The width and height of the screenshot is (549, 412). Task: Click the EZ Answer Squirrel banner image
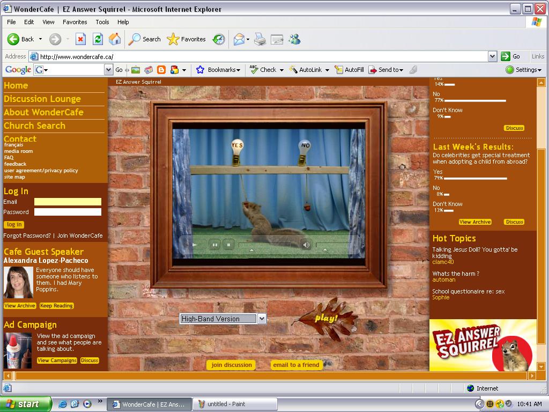(483, 345)
